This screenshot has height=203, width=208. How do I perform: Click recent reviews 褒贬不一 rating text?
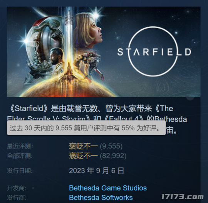coord(83,146)
